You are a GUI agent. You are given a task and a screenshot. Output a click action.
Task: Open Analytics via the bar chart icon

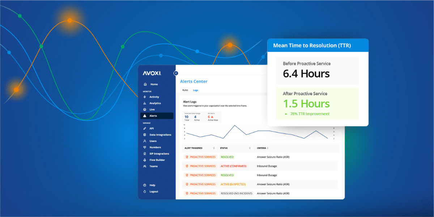[145, 103]
